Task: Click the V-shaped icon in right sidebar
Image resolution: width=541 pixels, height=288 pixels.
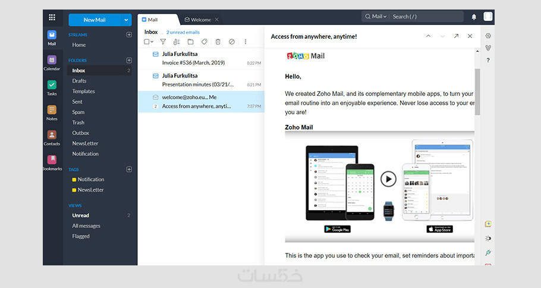Action: (x=488, y=48)
